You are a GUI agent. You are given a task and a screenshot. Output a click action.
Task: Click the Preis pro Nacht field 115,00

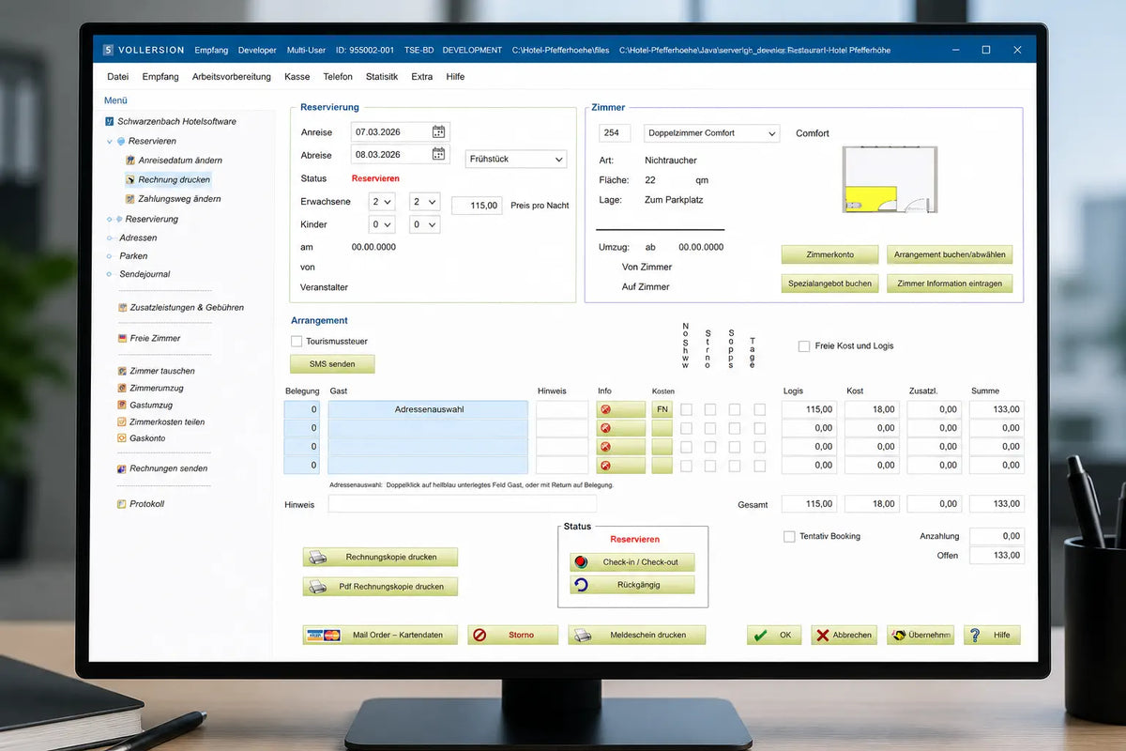coord(478,206)
